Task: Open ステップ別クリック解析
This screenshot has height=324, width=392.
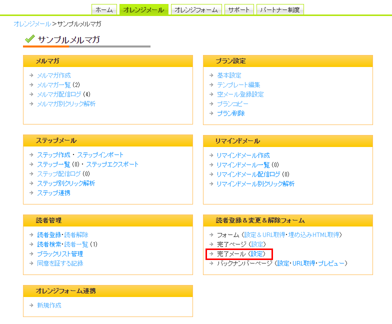Action: coord(66,183)
